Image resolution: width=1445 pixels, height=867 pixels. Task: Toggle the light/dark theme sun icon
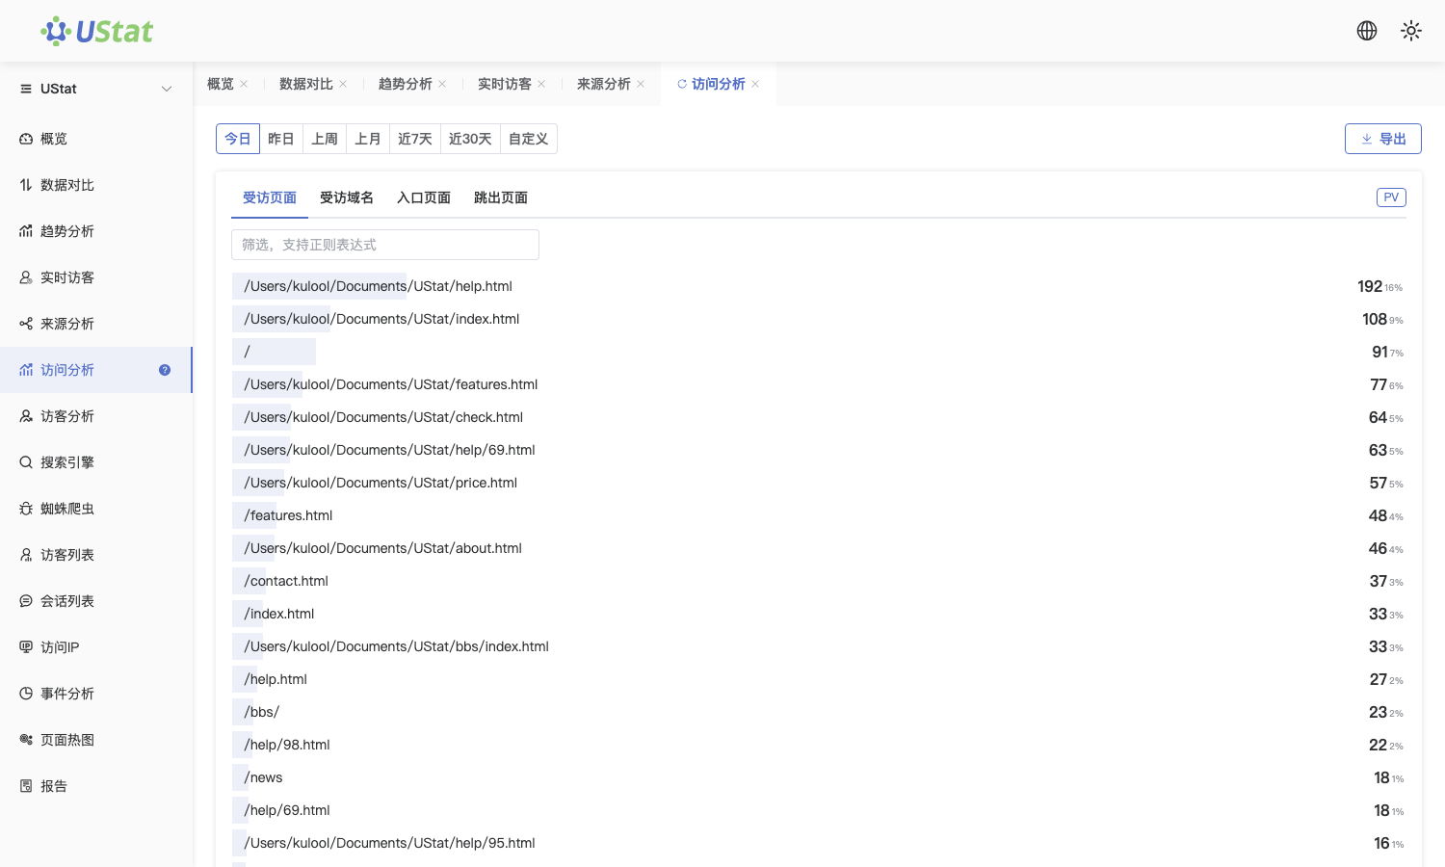(x=1411, y=31)
